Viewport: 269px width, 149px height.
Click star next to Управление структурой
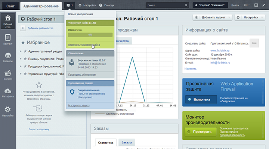click(25, 74)
